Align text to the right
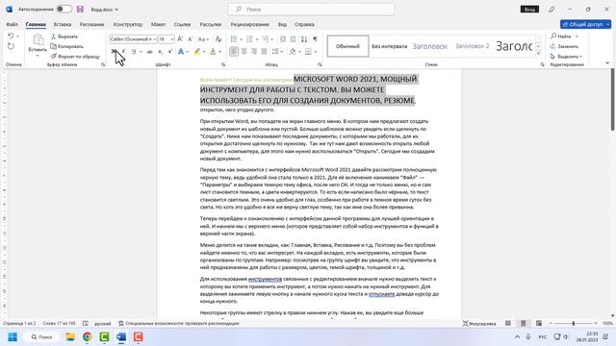Screen dimensions: 616x346 click(254, 51)
